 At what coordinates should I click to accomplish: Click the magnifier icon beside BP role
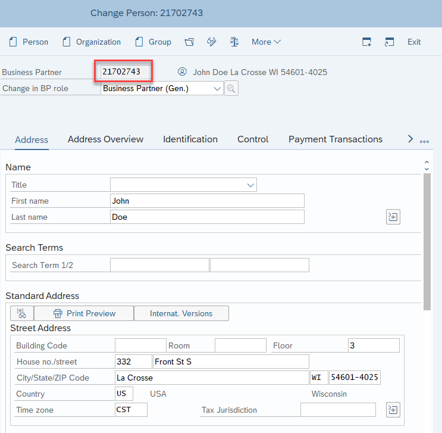pyautogui.click(x=231, y=88)
